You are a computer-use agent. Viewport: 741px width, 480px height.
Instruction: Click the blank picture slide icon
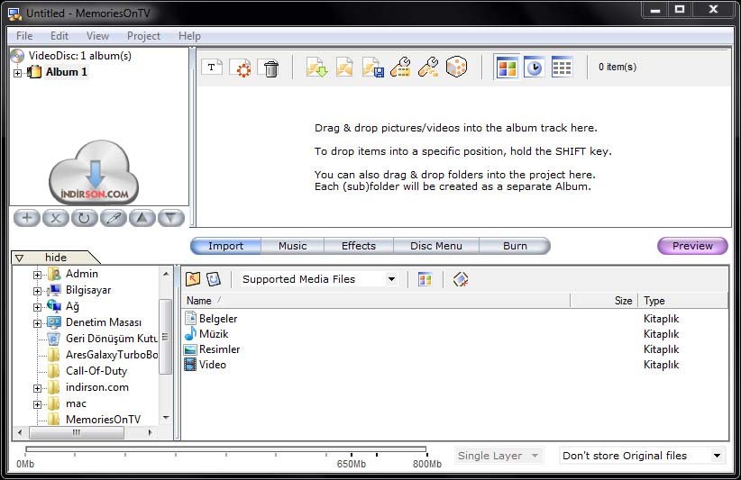pyautogui.click(x=344, y=67)
